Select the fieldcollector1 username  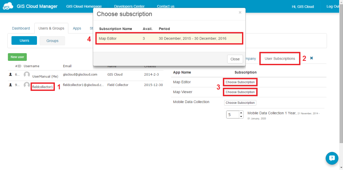(43, 87)
